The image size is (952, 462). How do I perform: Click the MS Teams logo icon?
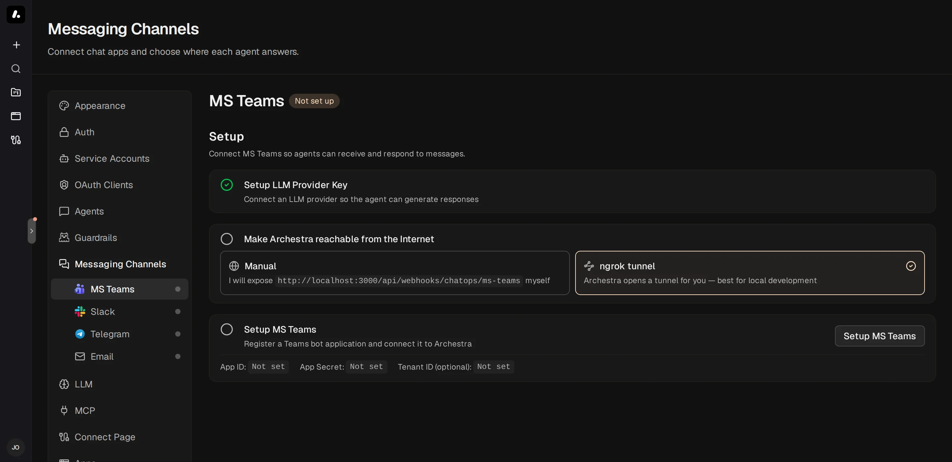(80, 289)
